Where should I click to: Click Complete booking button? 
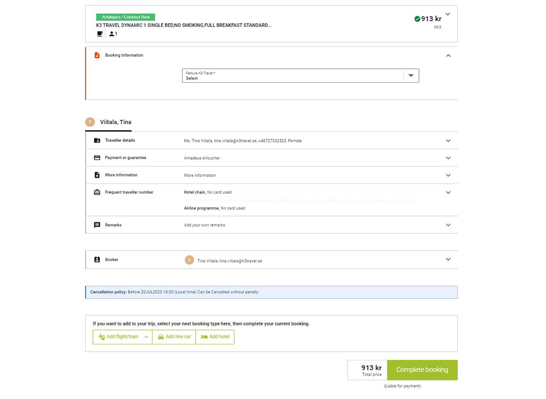tap(422, 370)
